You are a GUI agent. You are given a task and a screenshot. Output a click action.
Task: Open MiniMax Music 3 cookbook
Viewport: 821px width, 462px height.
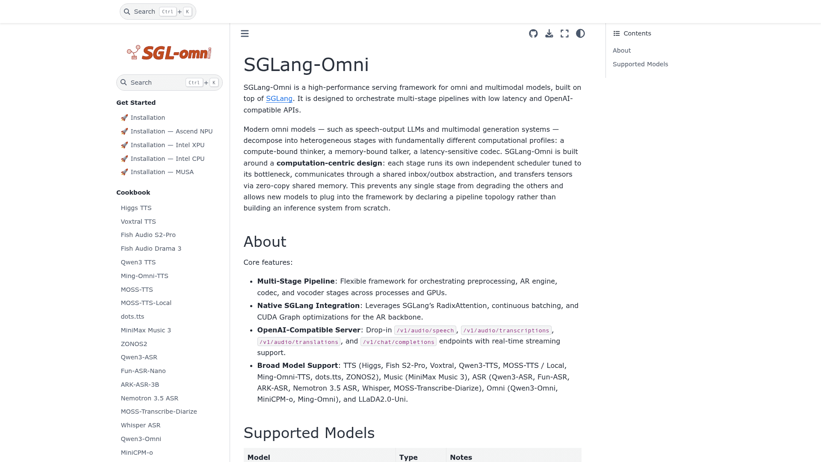pos(146,330)
